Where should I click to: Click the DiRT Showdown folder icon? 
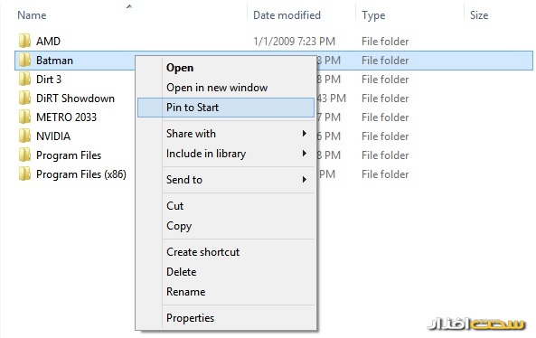pos(24,99)
